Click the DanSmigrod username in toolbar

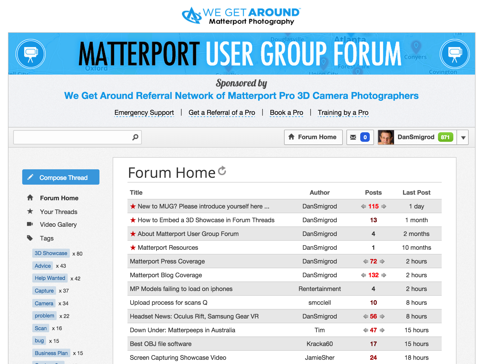coord(416,137)
